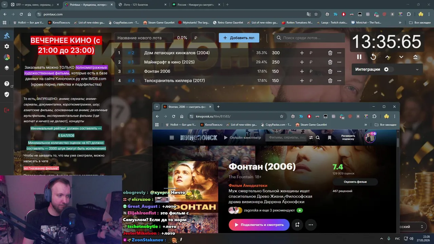434x244 pixels.
Task: Click Оценить фильм button
Action: click(355, 182)
